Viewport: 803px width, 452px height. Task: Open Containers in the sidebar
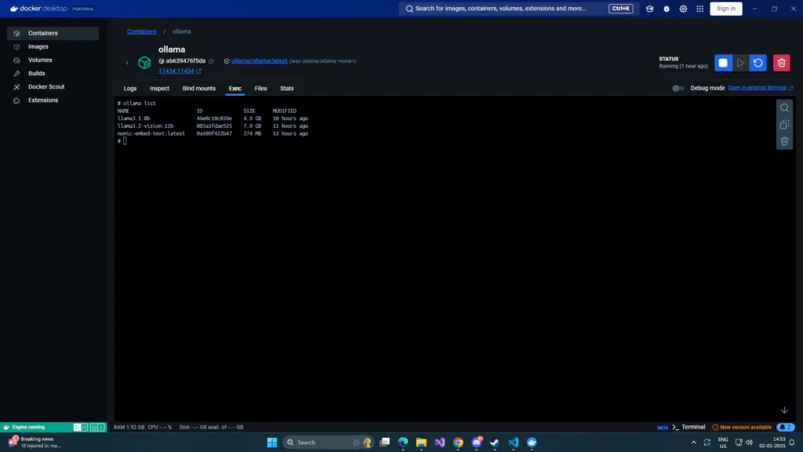53,33
